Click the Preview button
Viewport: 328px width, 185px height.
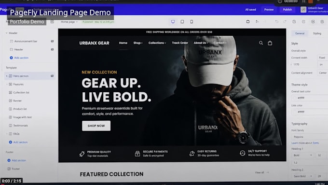(269, 10)
